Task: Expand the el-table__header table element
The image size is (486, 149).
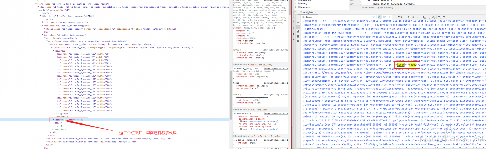Action: 45,29
